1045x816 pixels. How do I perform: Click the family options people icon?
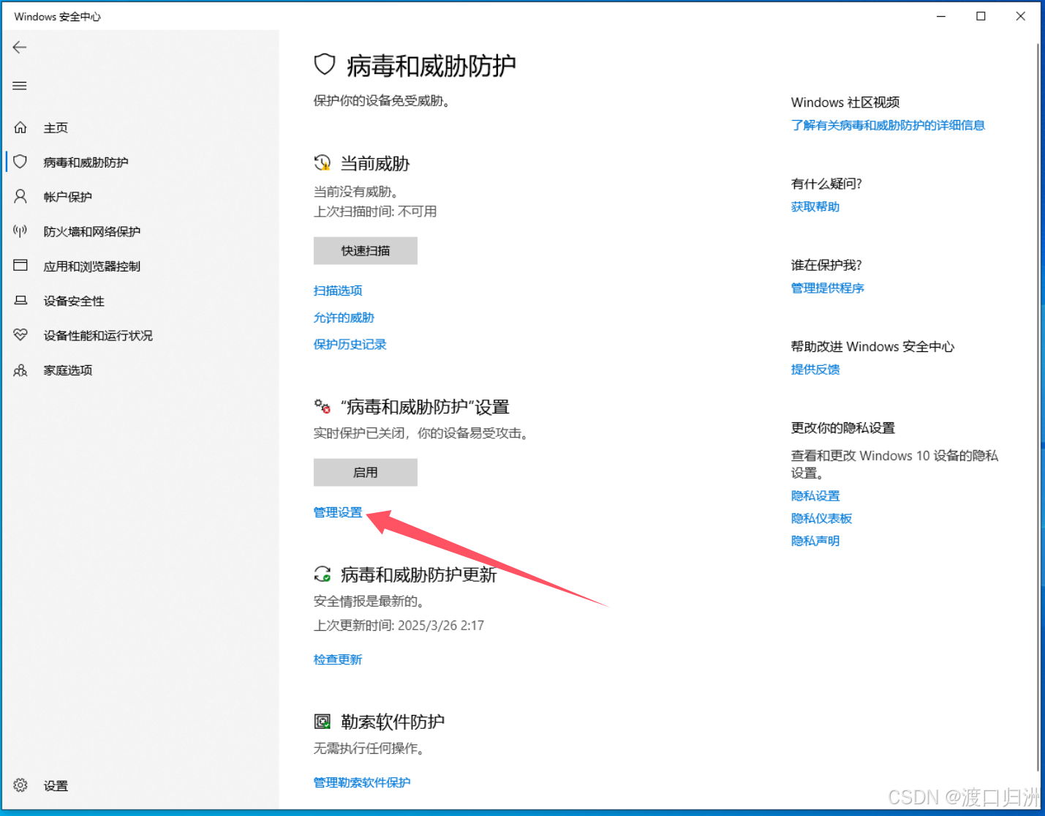tap(20, 370)
